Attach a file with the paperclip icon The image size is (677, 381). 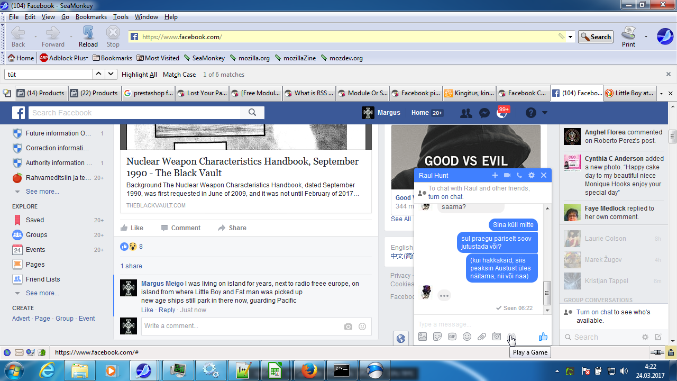coord(482,337)
